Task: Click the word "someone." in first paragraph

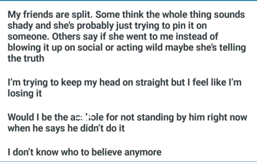Action: point(26,37)
